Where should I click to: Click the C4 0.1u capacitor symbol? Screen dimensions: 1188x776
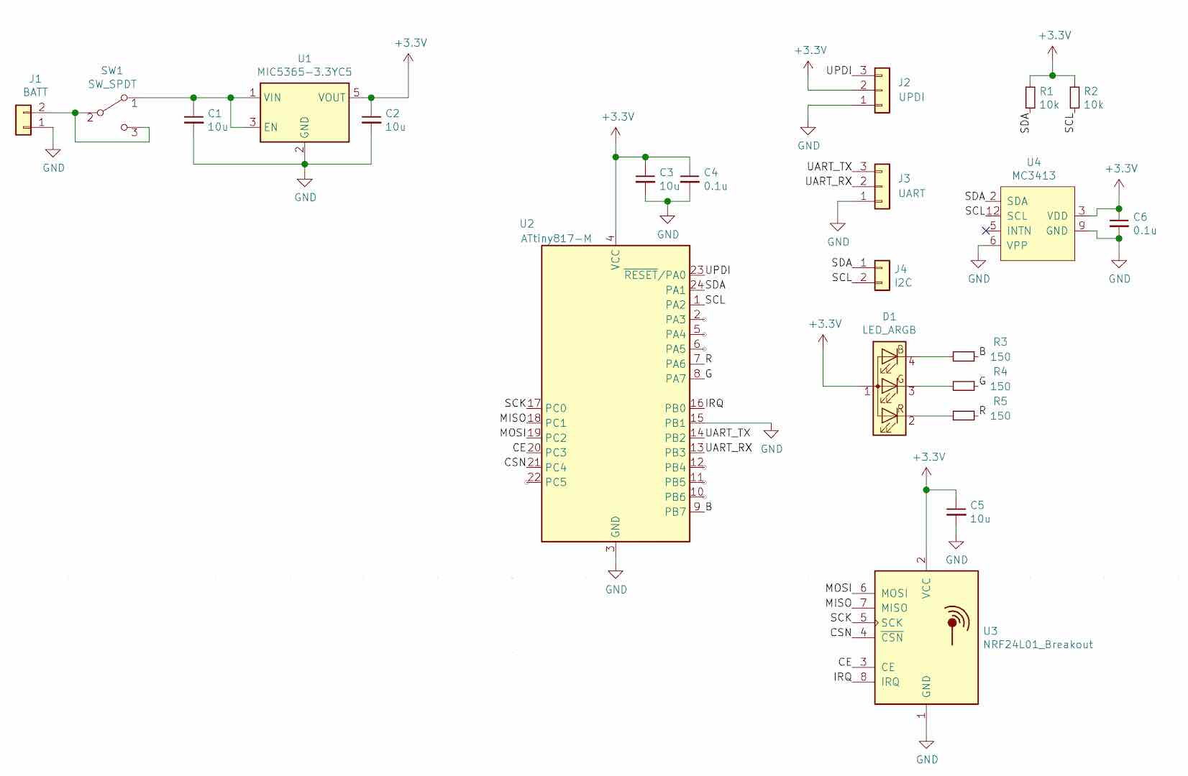click(689, 180)
